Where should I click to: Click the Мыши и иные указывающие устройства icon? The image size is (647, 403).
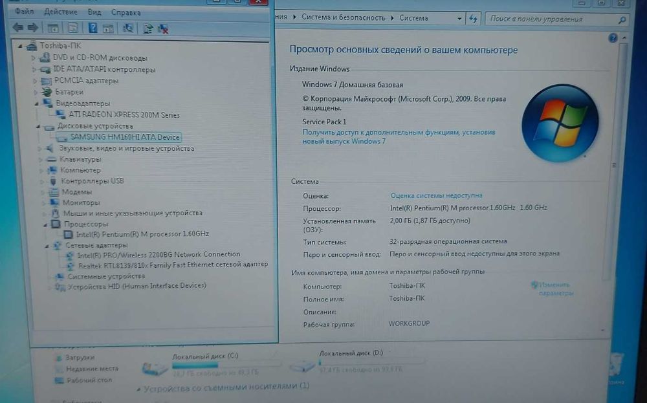point(55,213)
